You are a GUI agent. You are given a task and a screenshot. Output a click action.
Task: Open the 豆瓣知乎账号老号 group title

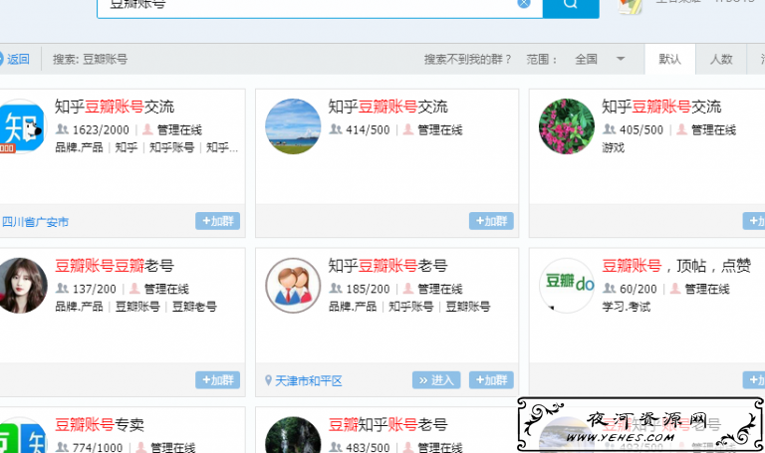point(387,425)
